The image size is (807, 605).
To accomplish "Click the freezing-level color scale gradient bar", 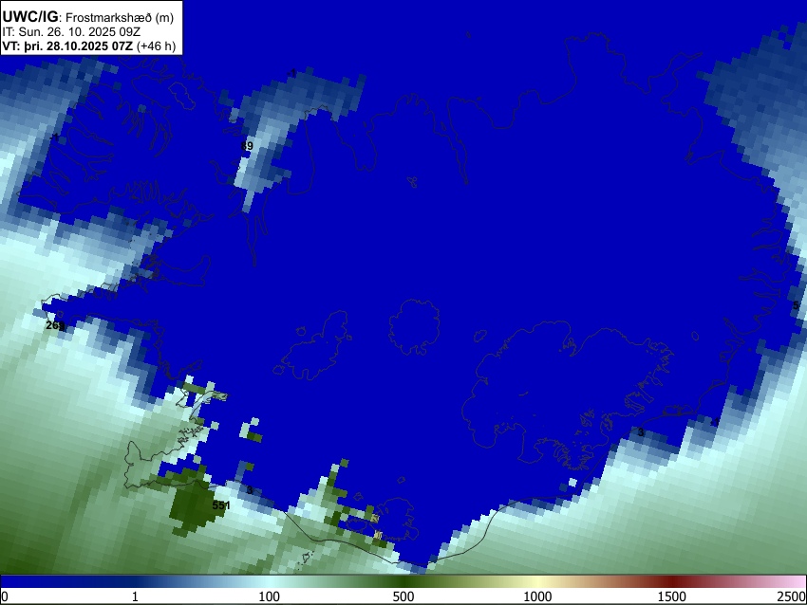I will pyautogui.click(x=403, y=581).
